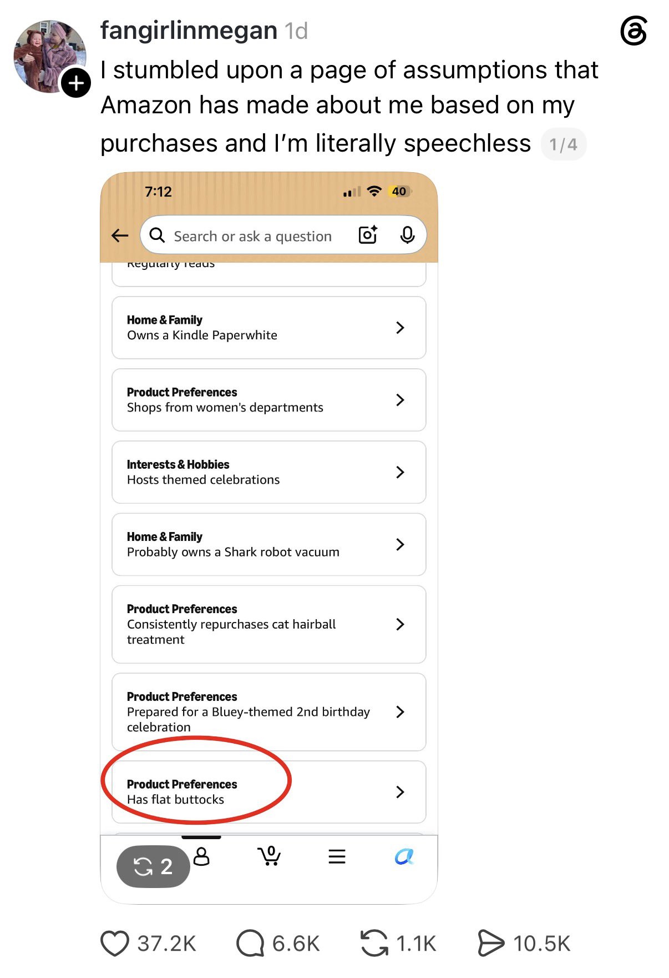Image resolution: width=669 pixels, height=978 pixels.
Task: Share the post with the paper plane icon
Action: [x=491, y=944]
